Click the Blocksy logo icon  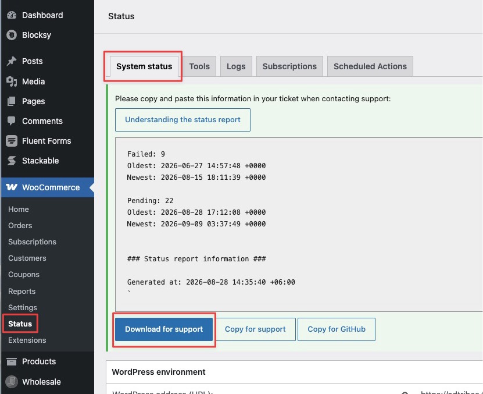click(12, 35)
